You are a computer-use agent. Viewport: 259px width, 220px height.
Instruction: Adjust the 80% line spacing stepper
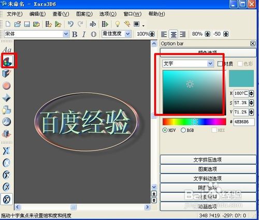coord(208,34)
